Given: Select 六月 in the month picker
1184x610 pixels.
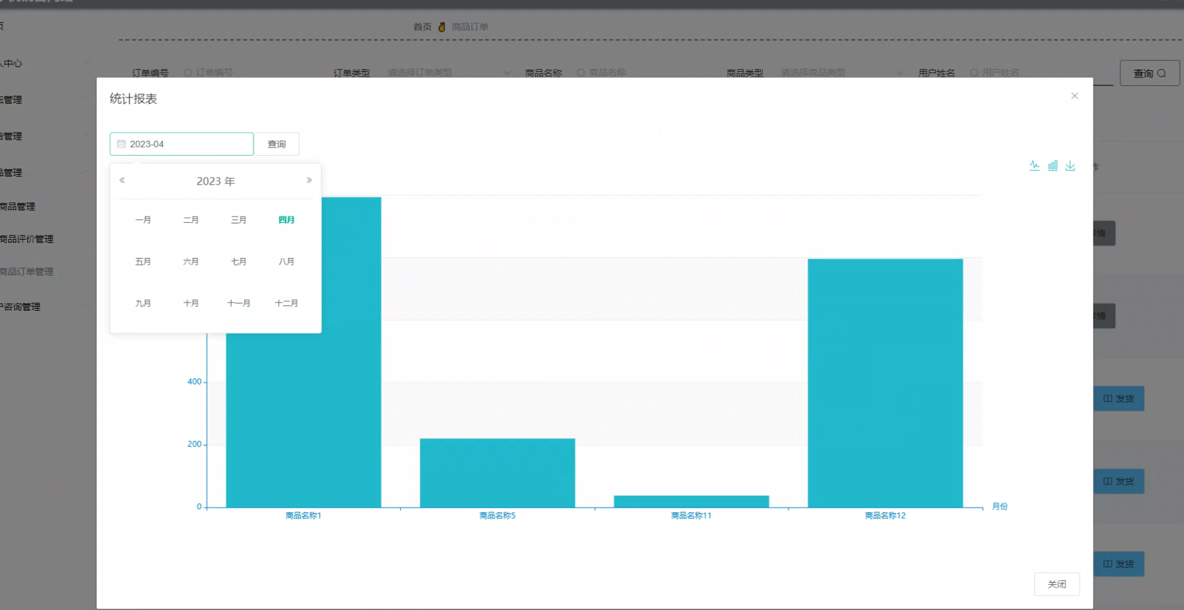Looking at the screenshot, I should [191, 261].
